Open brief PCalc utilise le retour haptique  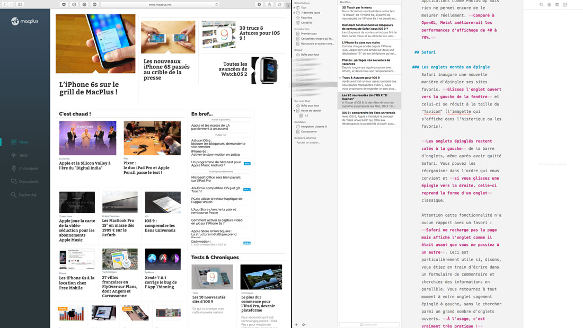[217, 200]
